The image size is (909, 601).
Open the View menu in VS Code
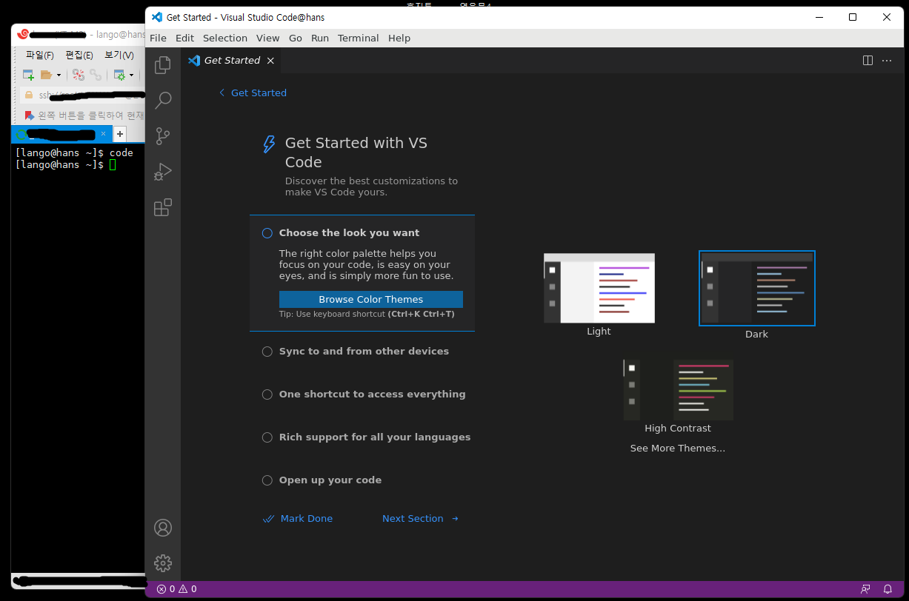pos(267,38)
